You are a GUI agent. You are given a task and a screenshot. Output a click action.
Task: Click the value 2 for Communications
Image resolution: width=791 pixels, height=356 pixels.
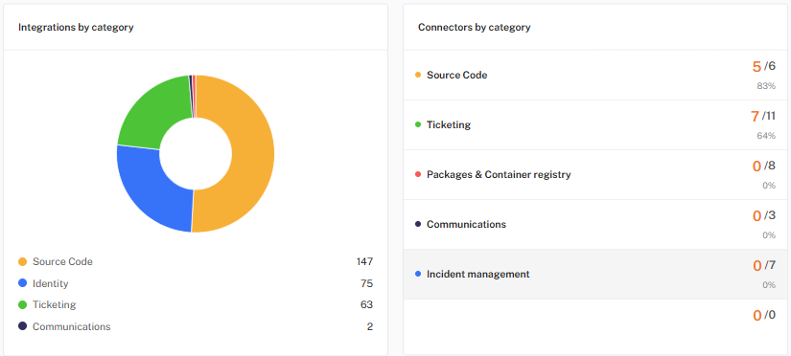coord(370,326)
